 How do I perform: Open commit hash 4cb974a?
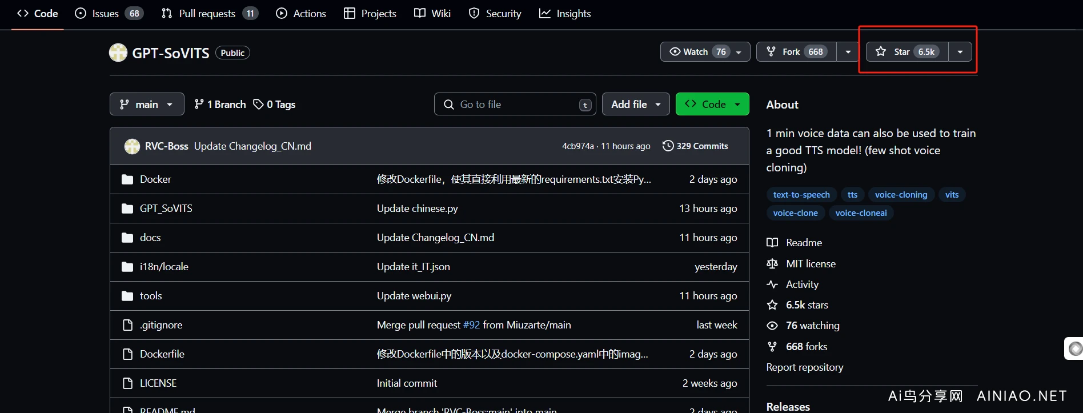[x=577, y=146]
